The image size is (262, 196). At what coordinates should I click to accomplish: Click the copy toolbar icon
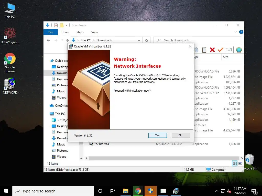pos(196,50)
